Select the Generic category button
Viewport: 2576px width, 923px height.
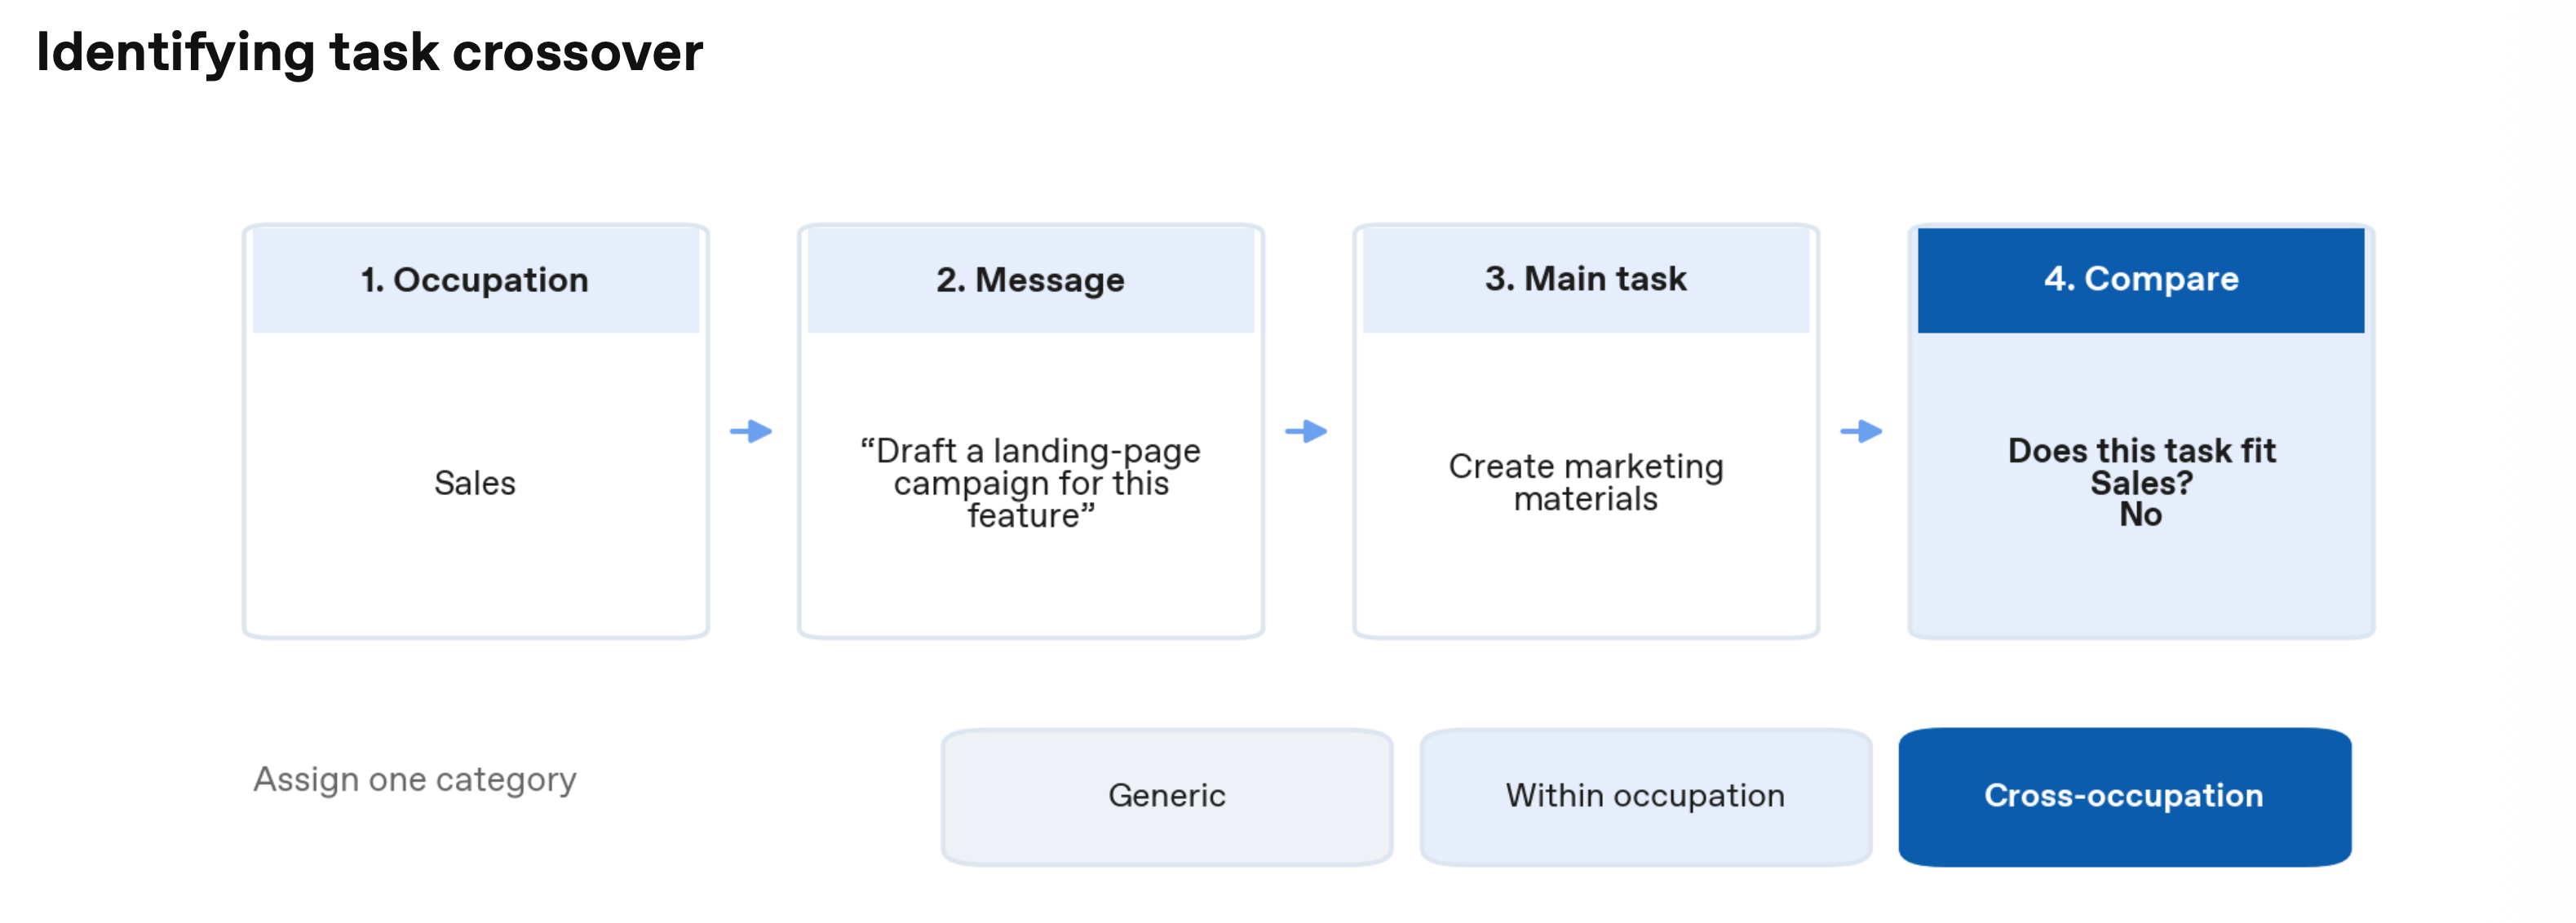pos(1166,796)
